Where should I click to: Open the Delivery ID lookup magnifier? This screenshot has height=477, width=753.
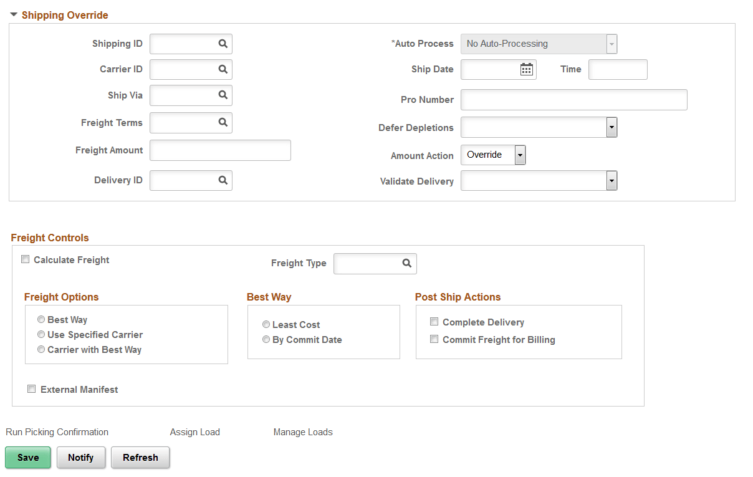coord(223,180)
